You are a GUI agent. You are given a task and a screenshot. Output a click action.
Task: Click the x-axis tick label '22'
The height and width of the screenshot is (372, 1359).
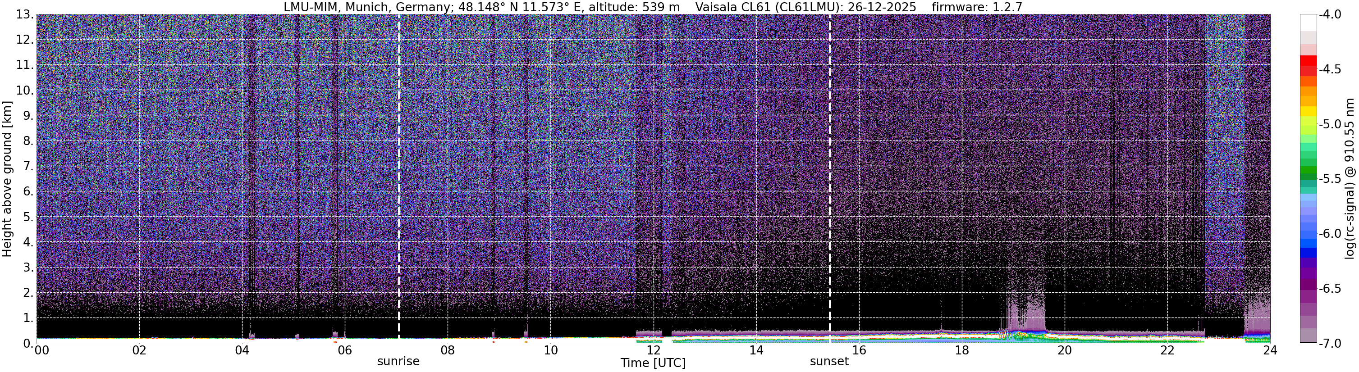click(1167, 350)
